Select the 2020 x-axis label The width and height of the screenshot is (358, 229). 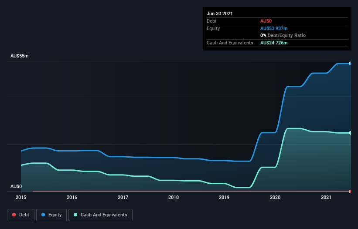(275, 197)
